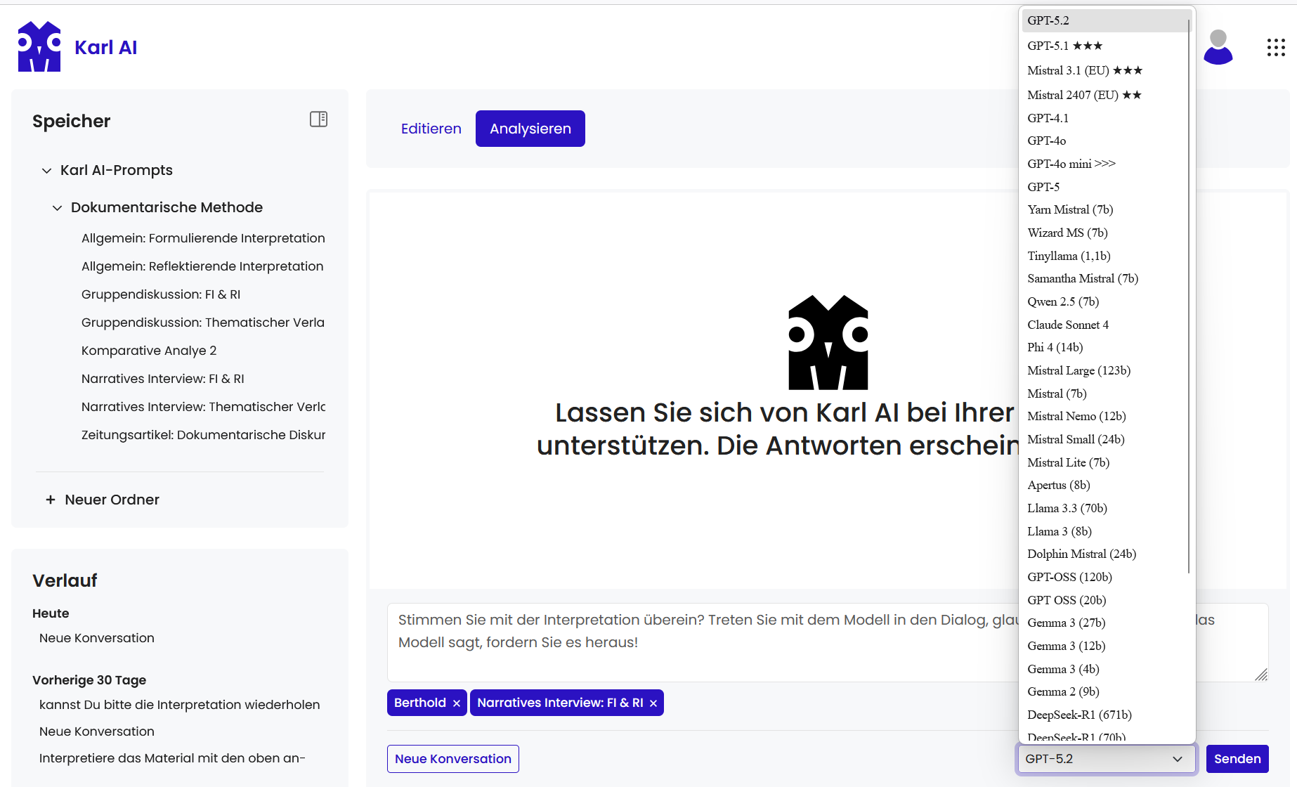
Task: Start a Neue Konversation
Action: tap(453, 759)
